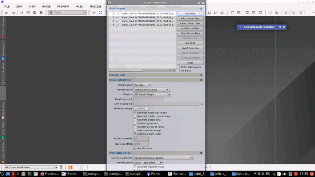Open the PROCESS menu
The height and width of the screenshot is (177, 315).
click(x=95, y=6)
